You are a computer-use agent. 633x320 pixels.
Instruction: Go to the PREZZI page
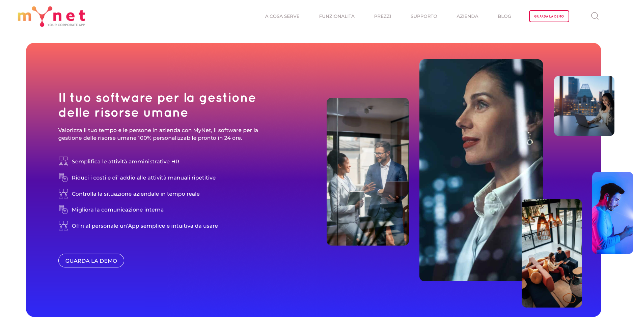(382, 16)
